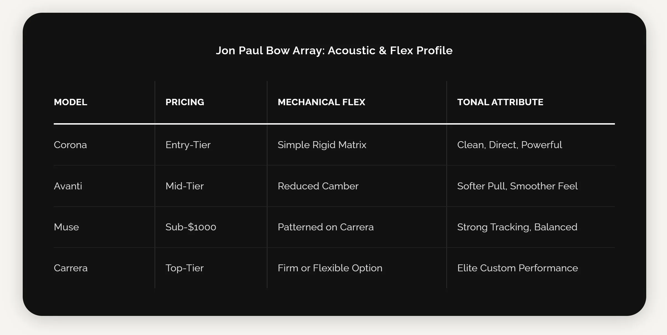The width and height of the screenshot is (667, 335).
Task: Select the Avanti model cell
Action: (x=104, y=186)
